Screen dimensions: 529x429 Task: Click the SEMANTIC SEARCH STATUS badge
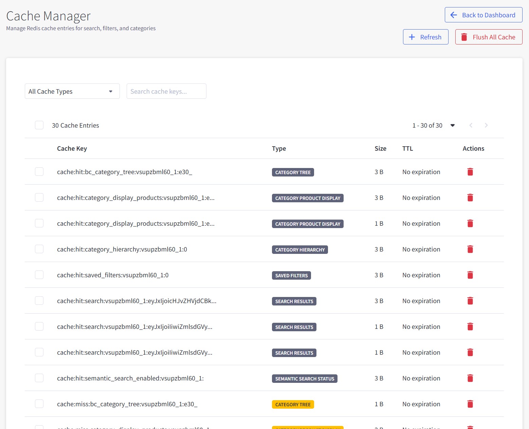pos(305,379)
